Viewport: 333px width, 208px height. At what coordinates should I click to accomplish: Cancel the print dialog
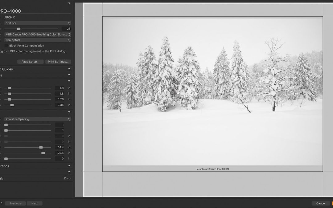(321, 203)
